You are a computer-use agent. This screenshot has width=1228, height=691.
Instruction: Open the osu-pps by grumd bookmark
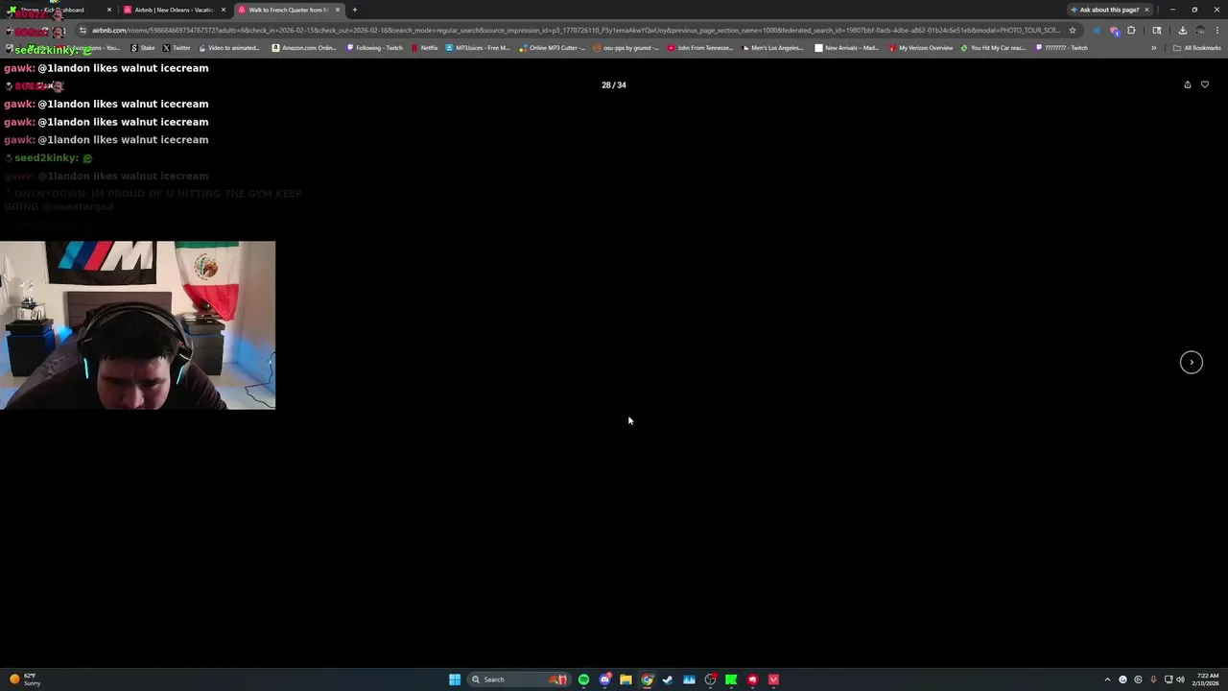pos(626,48)
